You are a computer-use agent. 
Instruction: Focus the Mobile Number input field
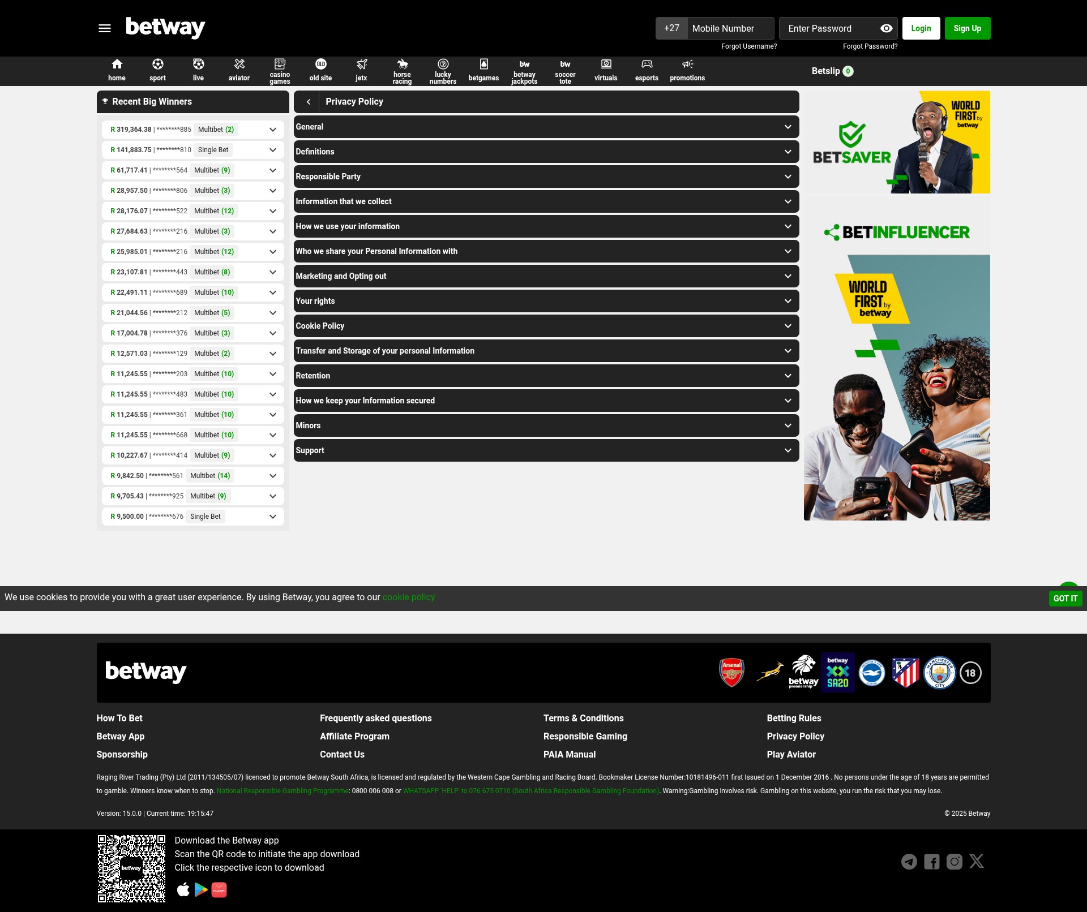click(x=730, y=28)
